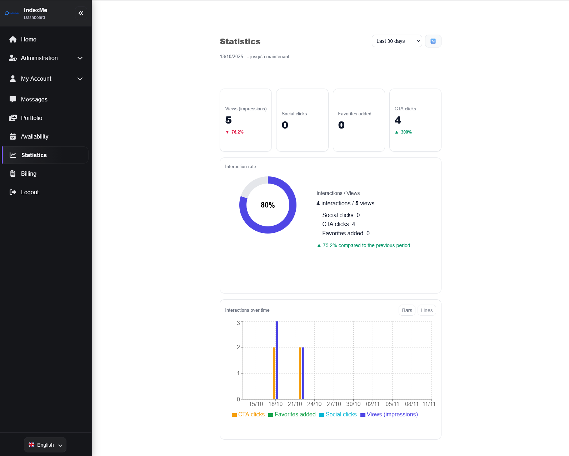Screen dimensions: 569x456
Task: Click the 'CTA clicks: 4' breakdown line
Action: (x=339, y=224)
